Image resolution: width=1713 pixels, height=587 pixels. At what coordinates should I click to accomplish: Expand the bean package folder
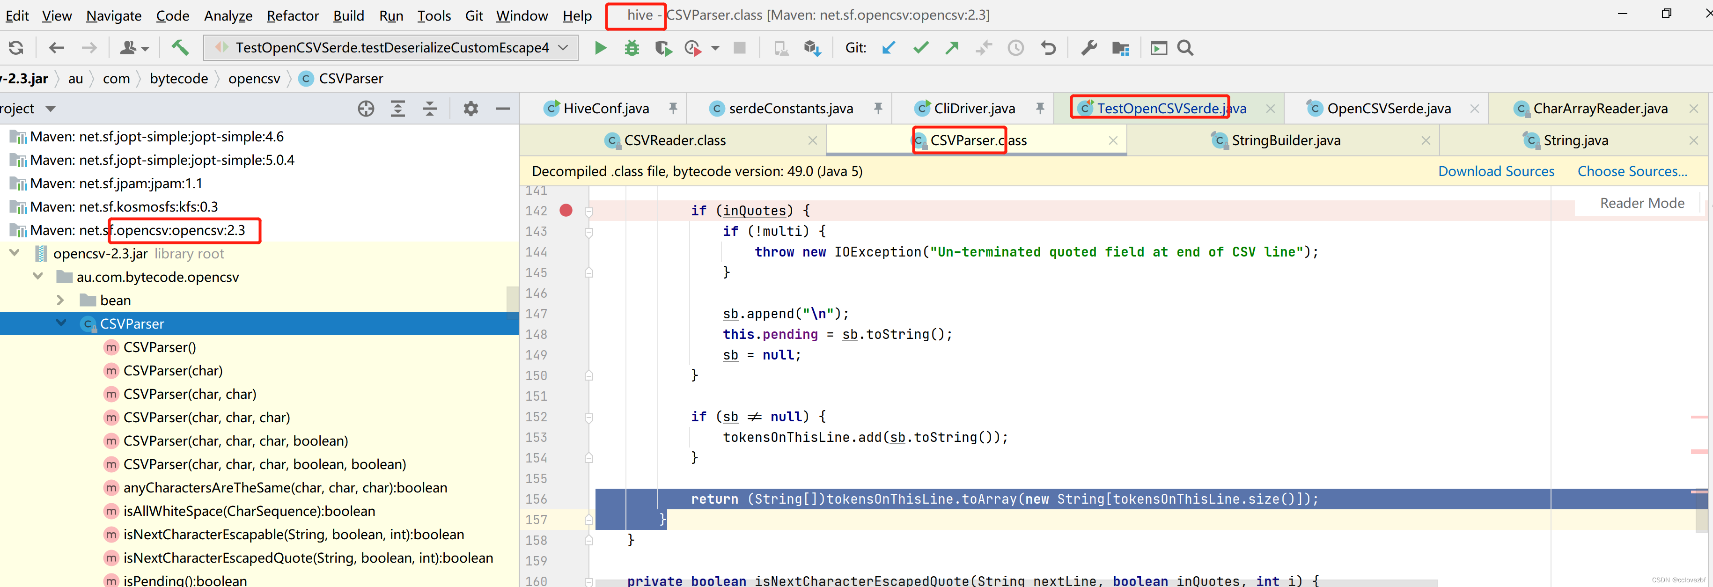click(60, 301)
